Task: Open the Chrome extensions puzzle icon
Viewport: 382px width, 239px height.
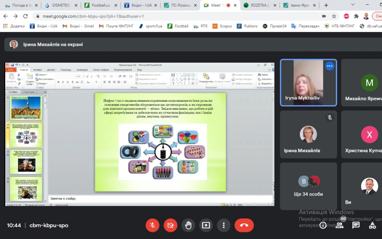Action: pos(356,16)
